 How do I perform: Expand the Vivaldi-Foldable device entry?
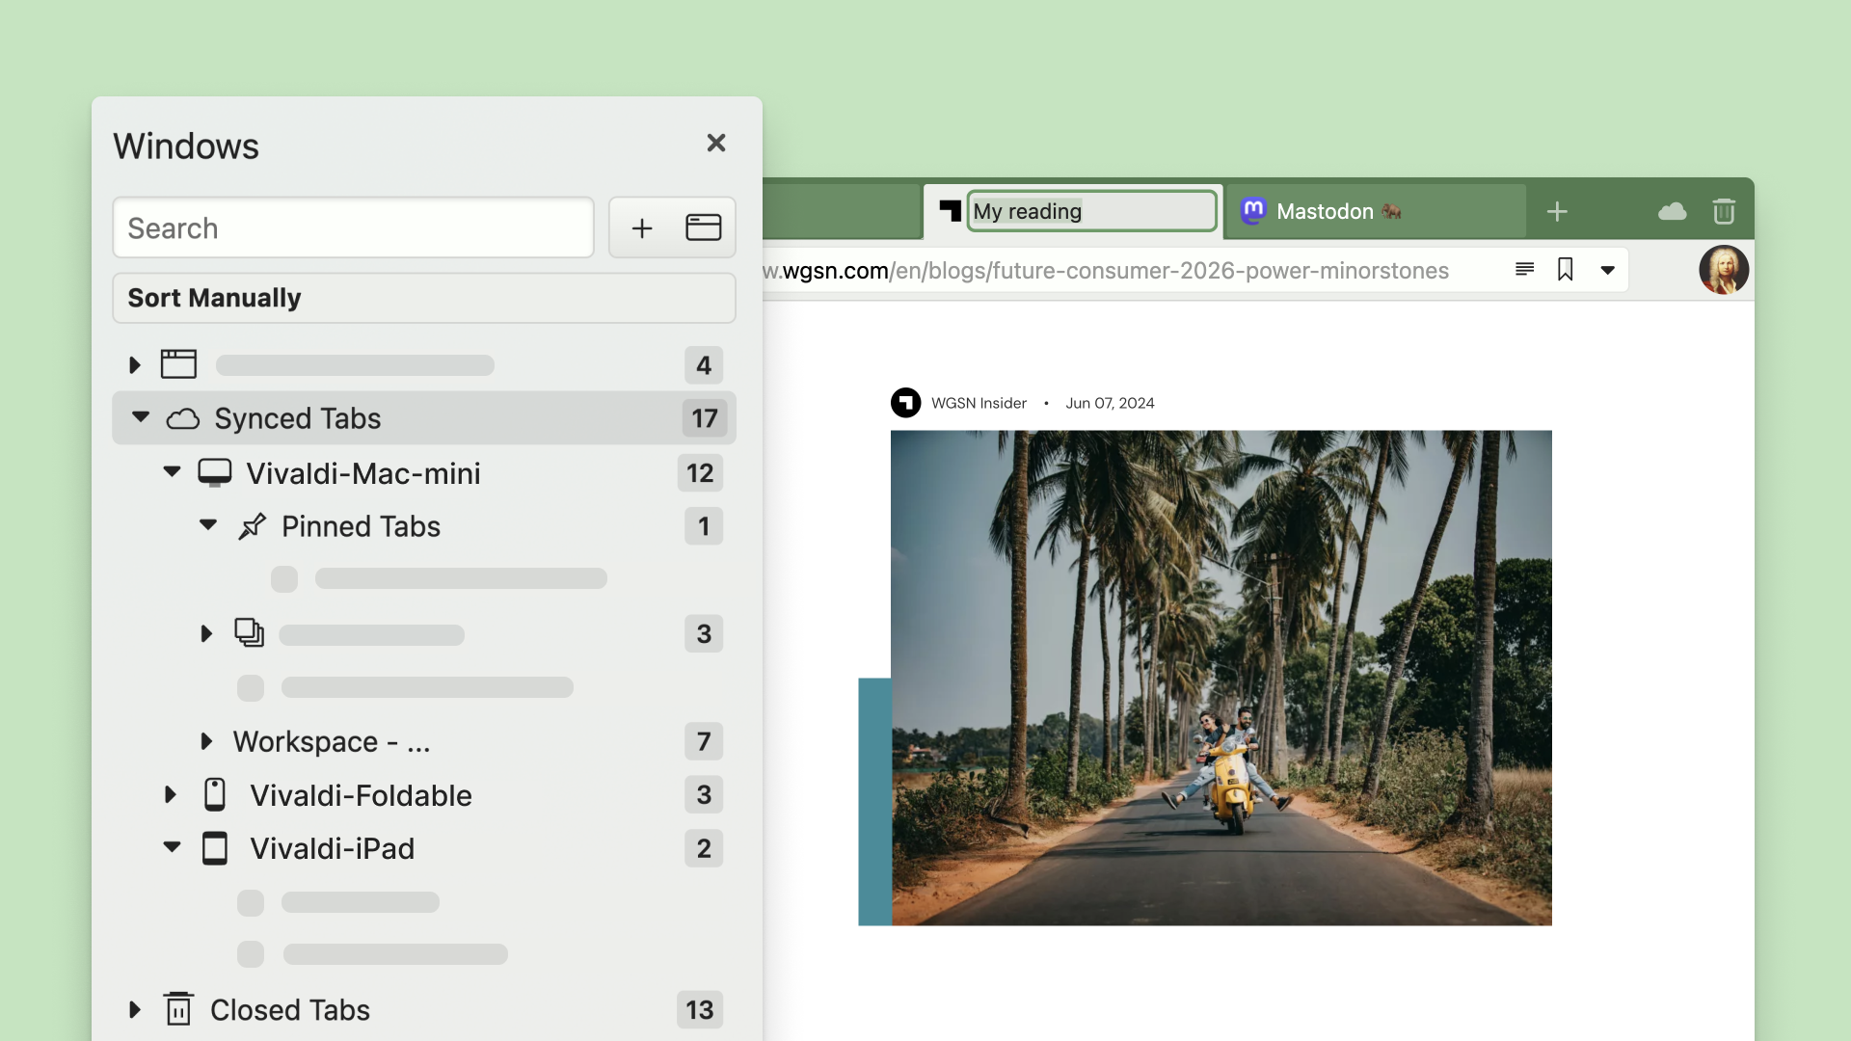tap(173, 794)
